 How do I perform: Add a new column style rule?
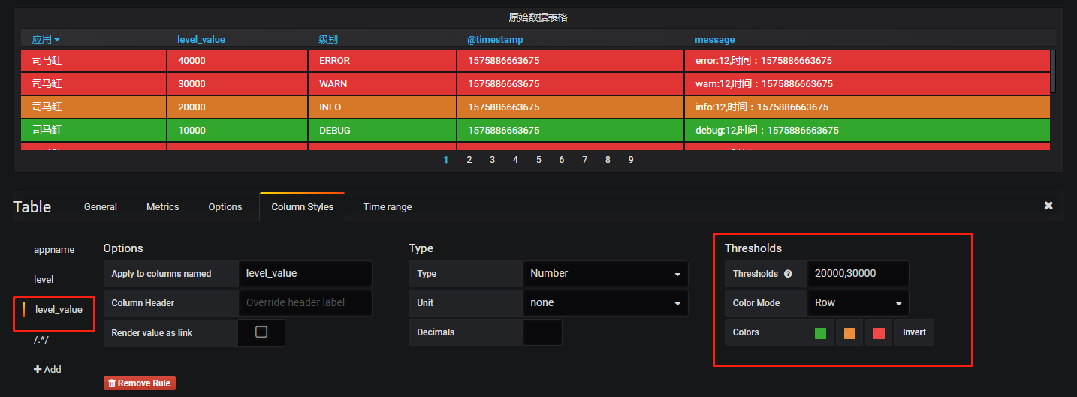47,370
